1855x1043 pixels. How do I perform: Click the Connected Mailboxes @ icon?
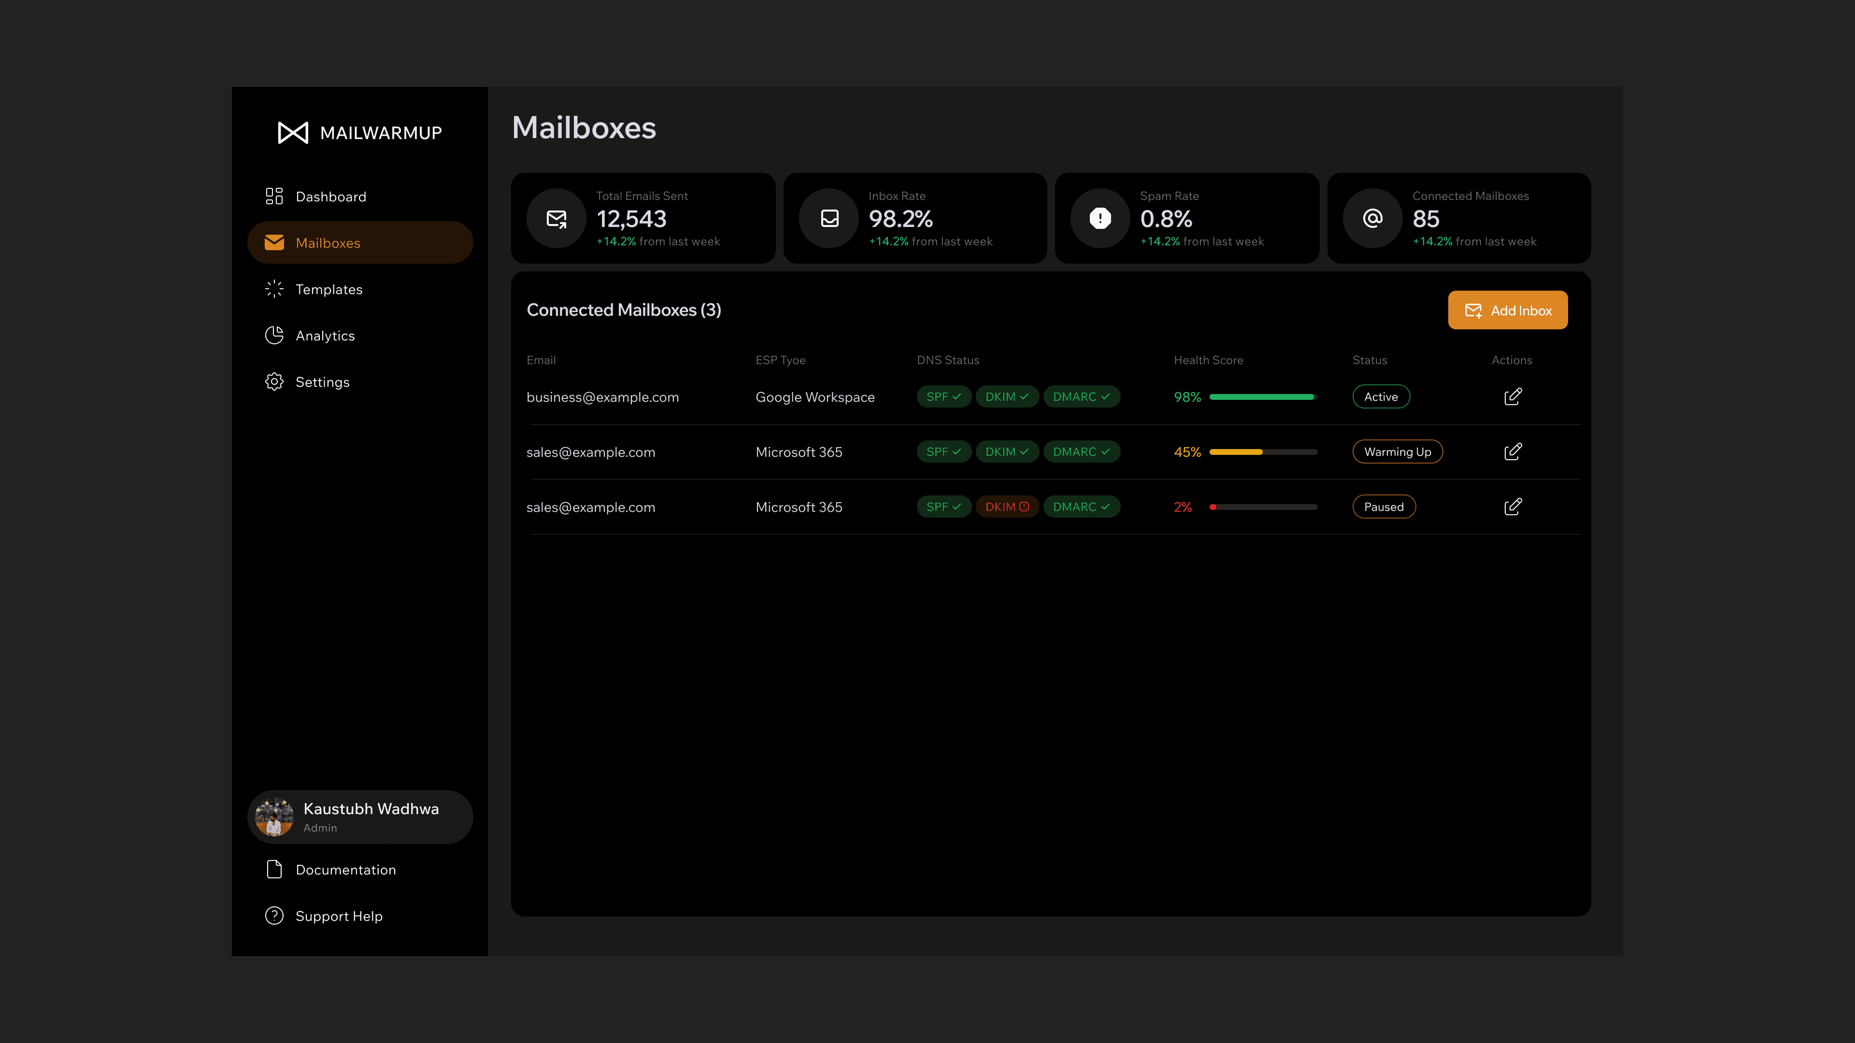(1372, 218)
